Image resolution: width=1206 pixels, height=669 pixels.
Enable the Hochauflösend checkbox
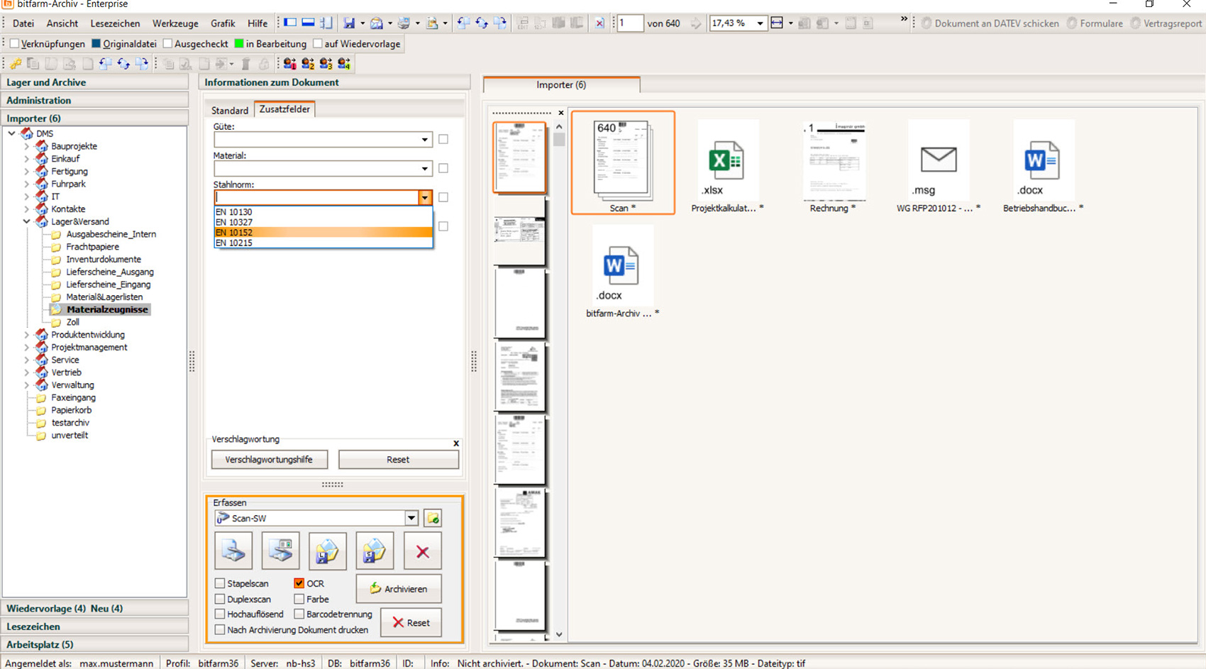pyautogui.click(x=220, y=614)
